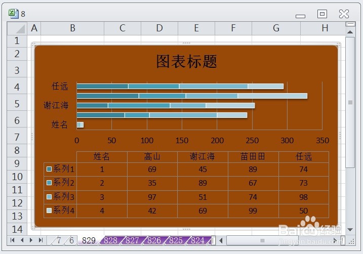
Task: Switch to sheet tab 827
Action: 132,240
